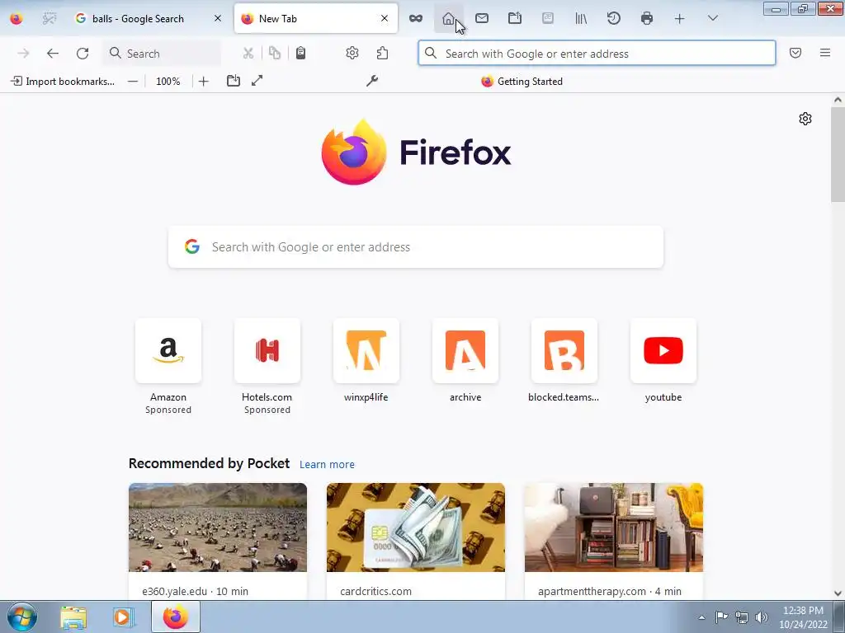
Task: Click the address bar field
Action: (597, 54)
